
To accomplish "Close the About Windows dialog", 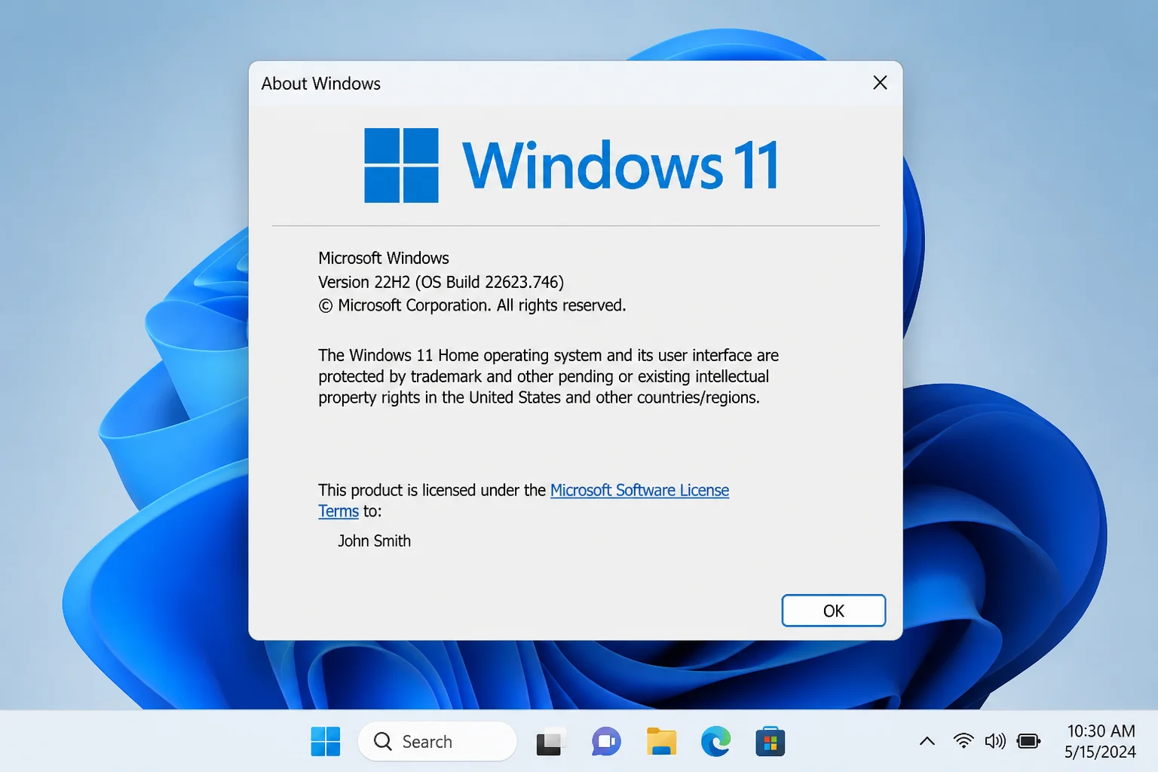I will (x=880, y=83).
